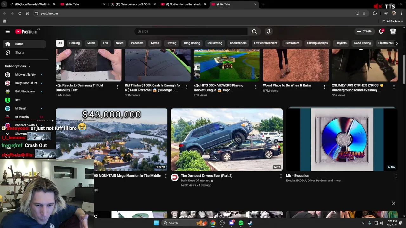Open the account avatar menu

393,31
